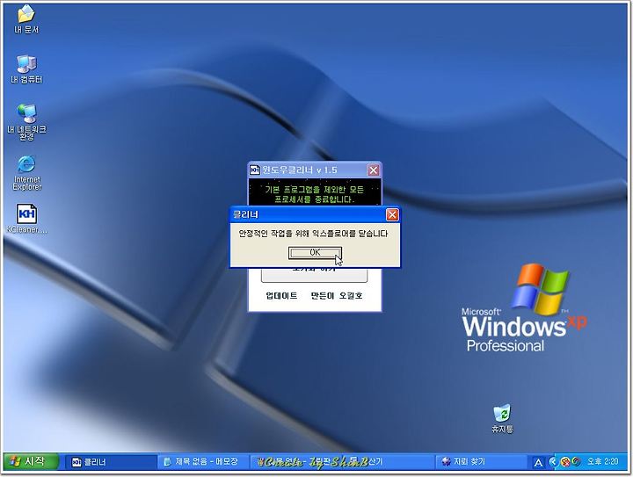The image size is (633, 477).
Task: Switch to 클리너 taskbar button
Action: 111,462
